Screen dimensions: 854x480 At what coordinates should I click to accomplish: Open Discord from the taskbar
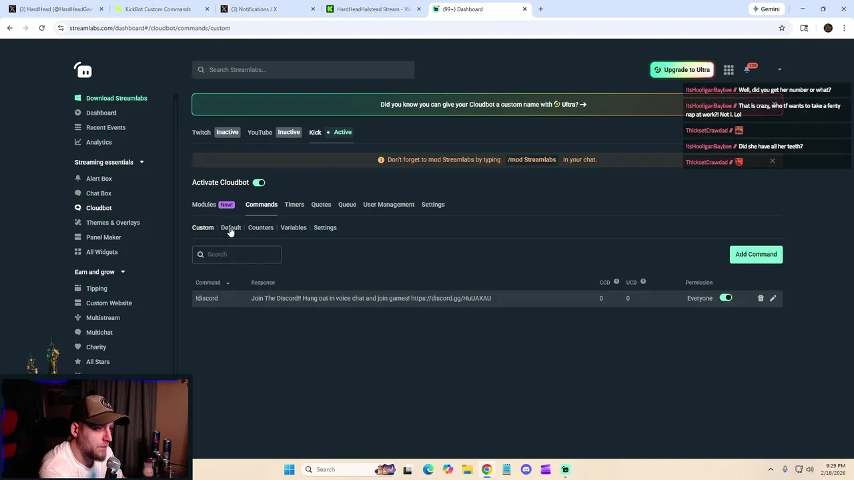coord(526,469)
